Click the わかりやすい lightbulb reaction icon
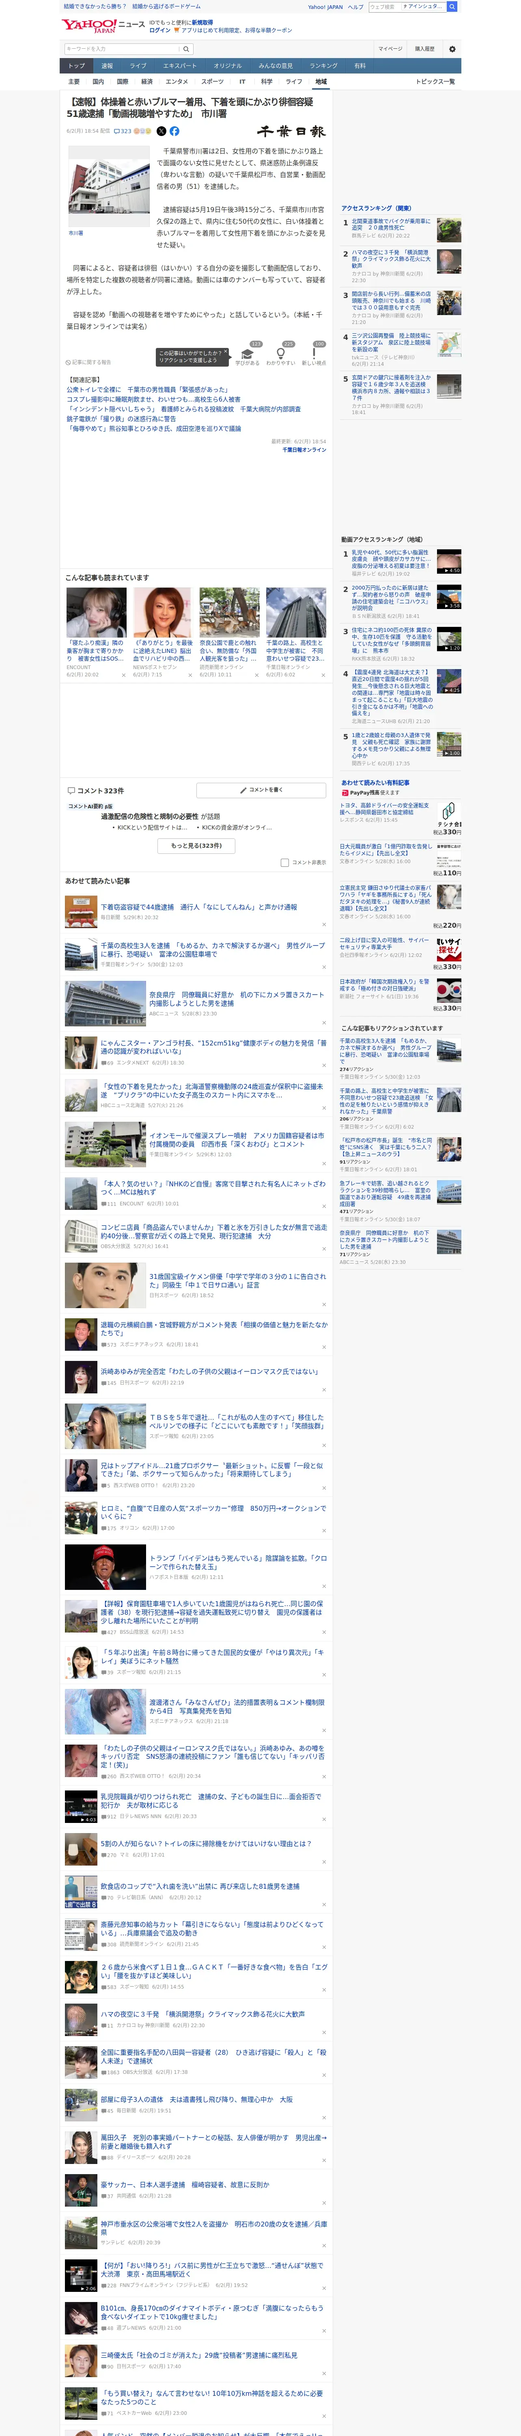Viewport: 521px width, 2436px height. pyautogui.click(x=280, y=356)
